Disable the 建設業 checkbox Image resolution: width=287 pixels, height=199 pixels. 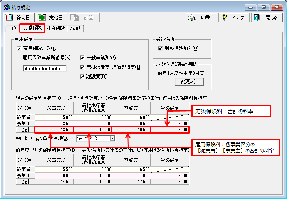[x=82, y=76]
